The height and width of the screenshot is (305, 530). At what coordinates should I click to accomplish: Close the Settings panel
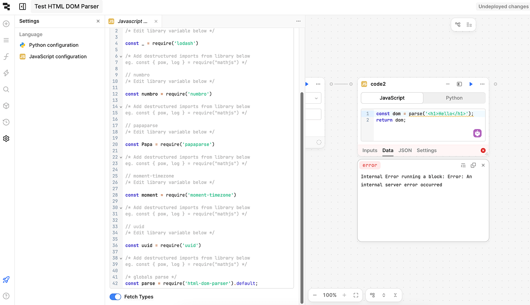click(x=98, y=22)
